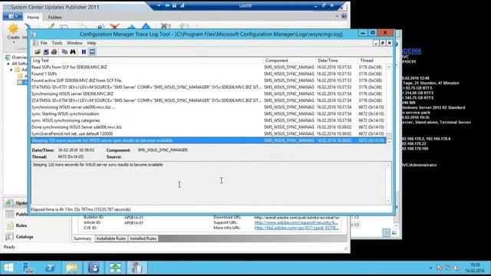Click the Log Text column header

147,61
